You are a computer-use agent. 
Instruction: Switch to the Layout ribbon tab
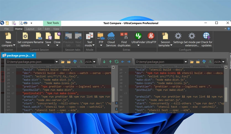(x=30, y=29)
